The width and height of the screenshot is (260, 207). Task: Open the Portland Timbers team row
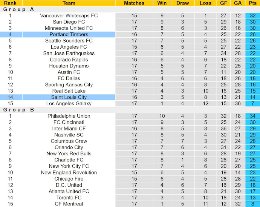pyautogui.click(x=69, y=34)
